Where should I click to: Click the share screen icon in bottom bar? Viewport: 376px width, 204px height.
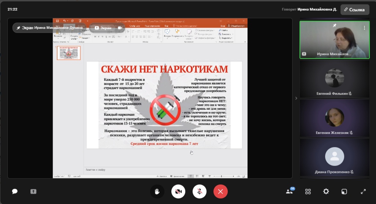tap(33, 192)
